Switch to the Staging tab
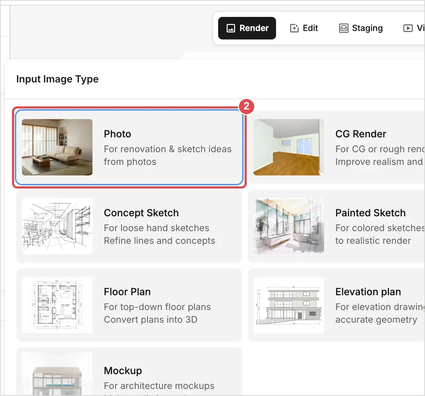 click(361, 28)
